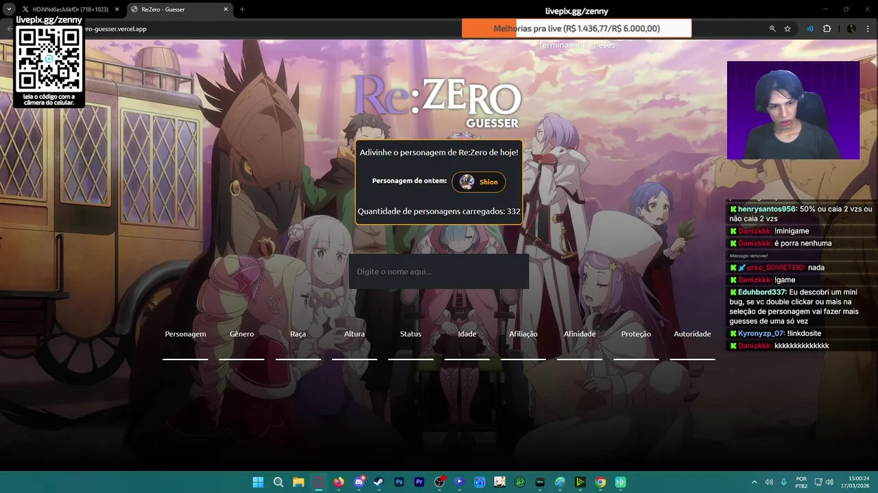Click henrysantos956 username in chat

[768, 209]
